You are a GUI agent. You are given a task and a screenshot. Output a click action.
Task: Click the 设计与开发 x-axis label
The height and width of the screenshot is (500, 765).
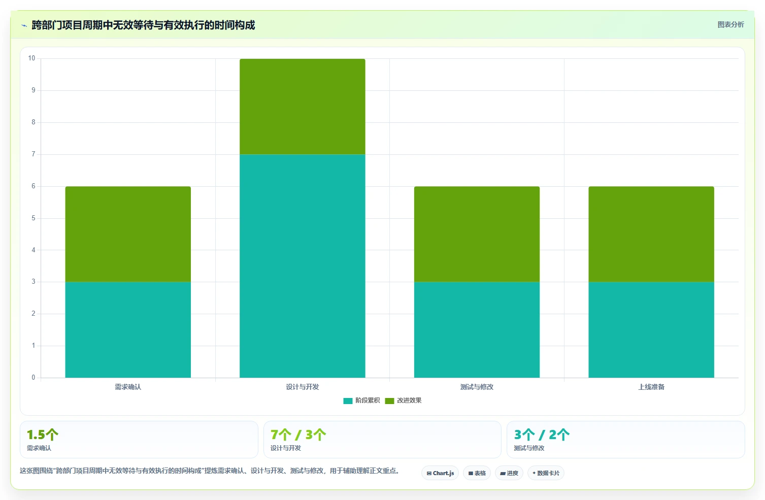pos(303,387)
